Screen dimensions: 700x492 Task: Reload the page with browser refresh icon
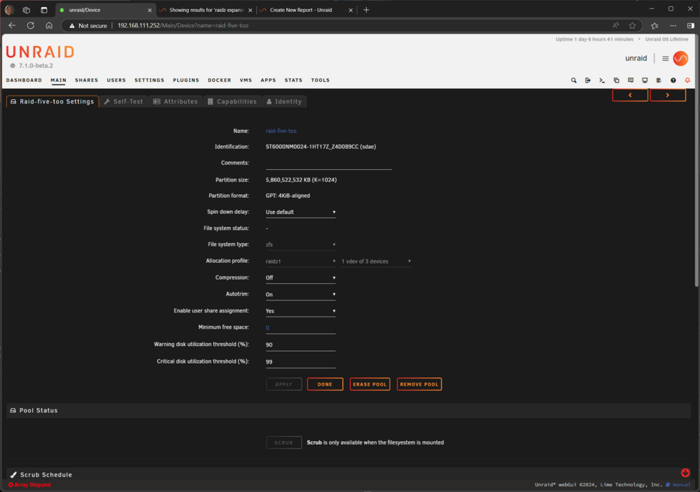[x=30, y=25]
